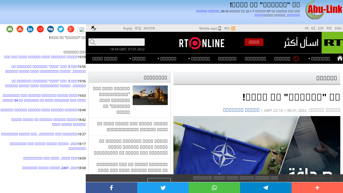343x193 pixels.
Task: Switch site language to ENG
Action: 338,28
